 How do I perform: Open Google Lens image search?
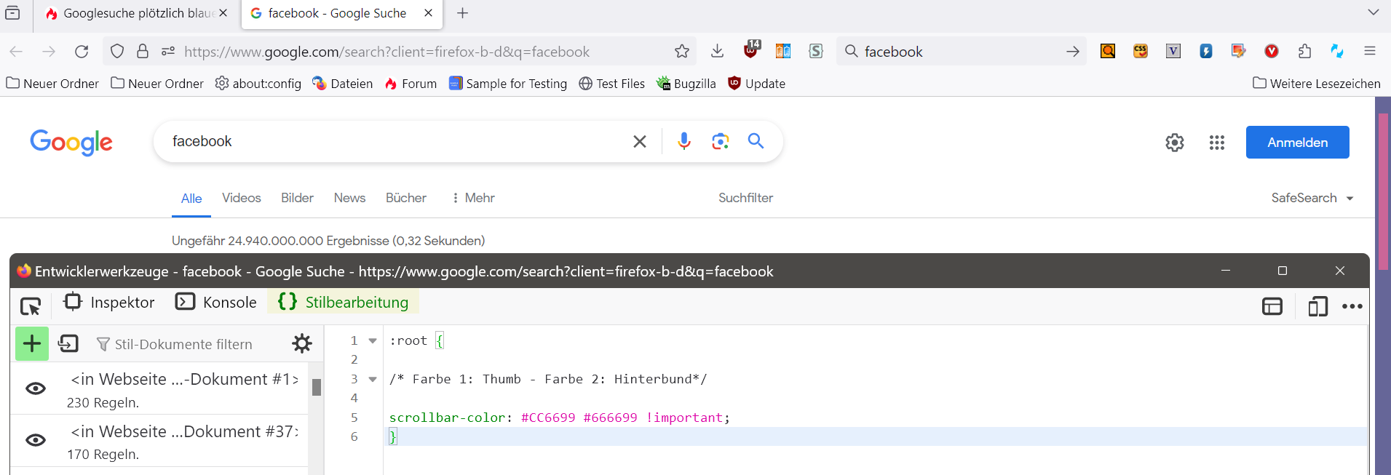point(720,141)
